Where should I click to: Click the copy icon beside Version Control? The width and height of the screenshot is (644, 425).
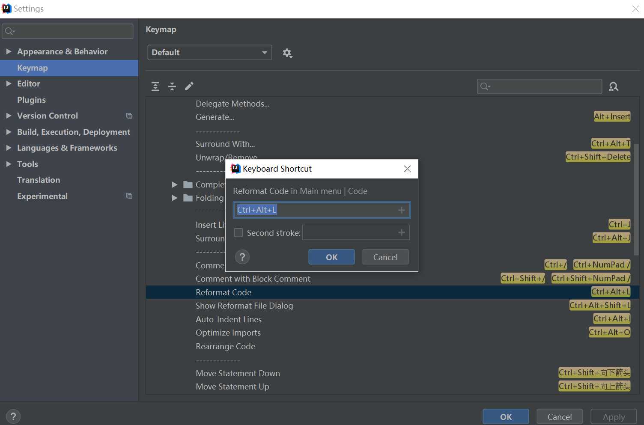129,116
